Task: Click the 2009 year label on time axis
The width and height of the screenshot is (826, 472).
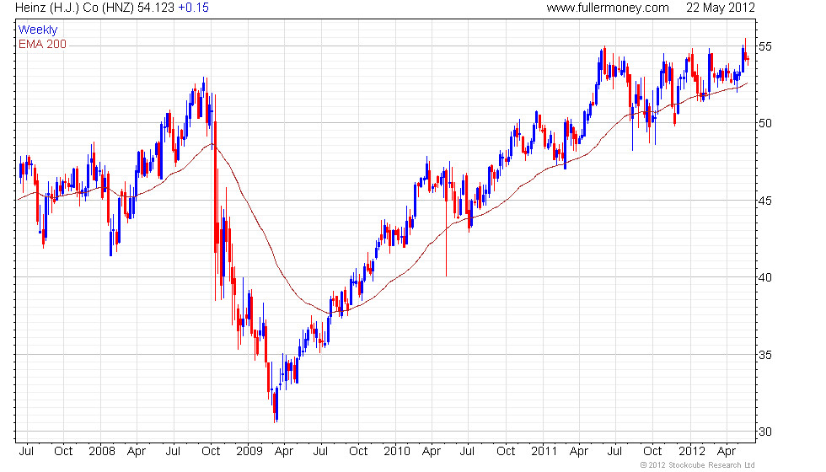Action: tap(249, 452)
